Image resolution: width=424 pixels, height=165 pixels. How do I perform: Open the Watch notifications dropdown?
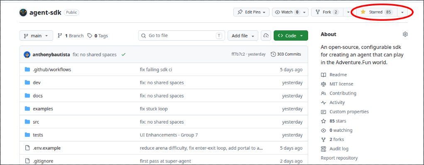click(x=290, y=12)
